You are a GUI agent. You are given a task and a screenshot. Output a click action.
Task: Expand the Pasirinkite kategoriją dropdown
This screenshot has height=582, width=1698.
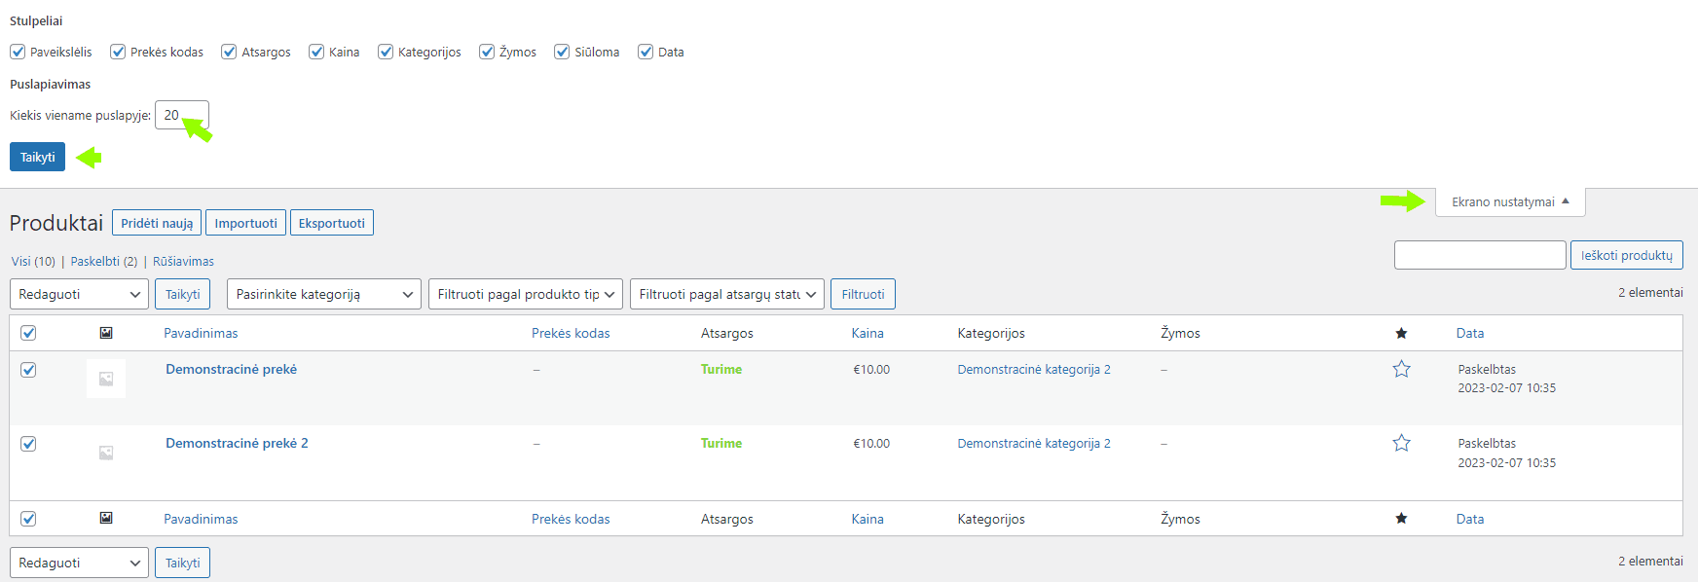[323, 294]
